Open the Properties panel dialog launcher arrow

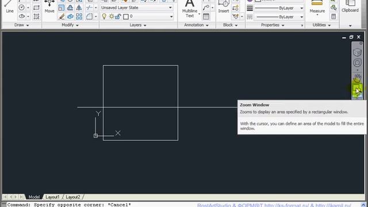pos(302,25)
